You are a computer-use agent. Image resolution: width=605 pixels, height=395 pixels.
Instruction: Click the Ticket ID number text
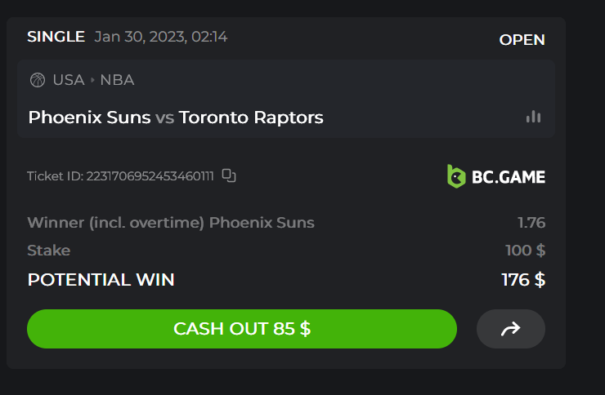point(120,175)
